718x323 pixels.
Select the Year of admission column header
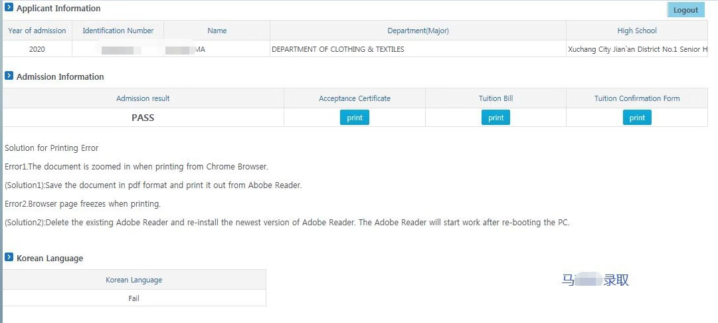(x=37, y=31)
